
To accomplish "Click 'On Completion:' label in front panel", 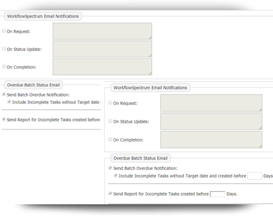I will point(128,140).
